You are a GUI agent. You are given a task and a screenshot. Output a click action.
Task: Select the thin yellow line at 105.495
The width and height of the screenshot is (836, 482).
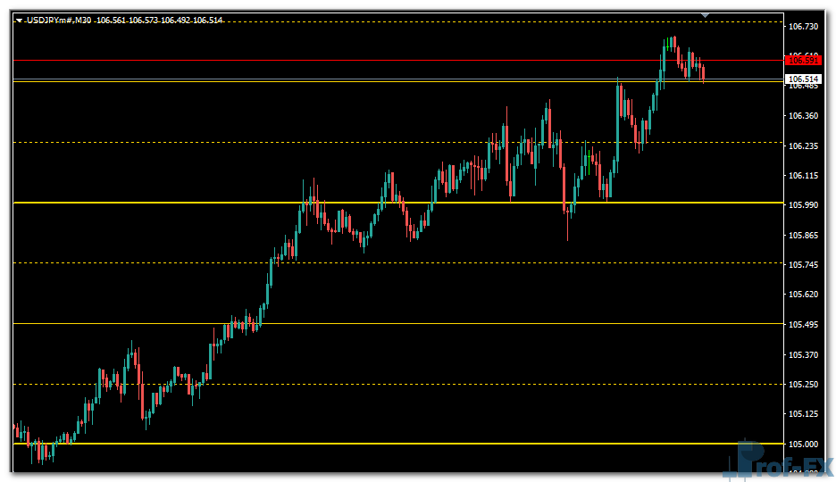[x=536, y=324]
